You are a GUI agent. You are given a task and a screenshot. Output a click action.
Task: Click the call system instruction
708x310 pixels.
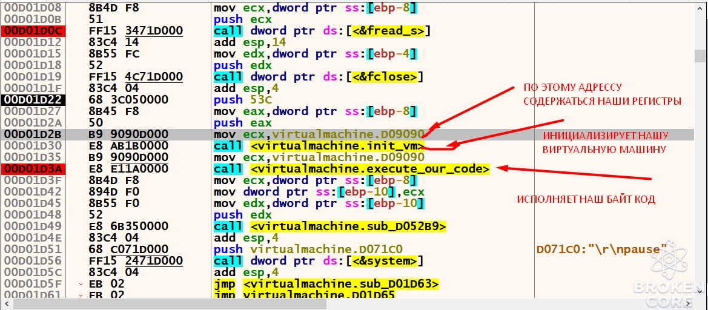coord(319,260)
